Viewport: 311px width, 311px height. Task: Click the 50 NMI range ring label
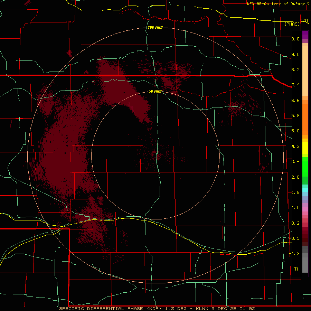pyautogui.click(x=155, y=91)
